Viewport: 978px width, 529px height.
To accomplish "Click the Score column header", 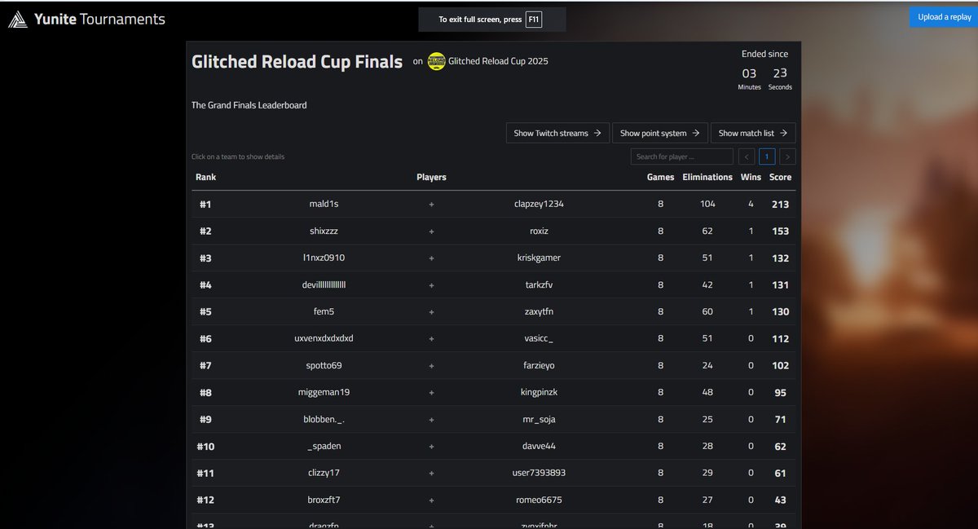I will click(x=780, y=177).
